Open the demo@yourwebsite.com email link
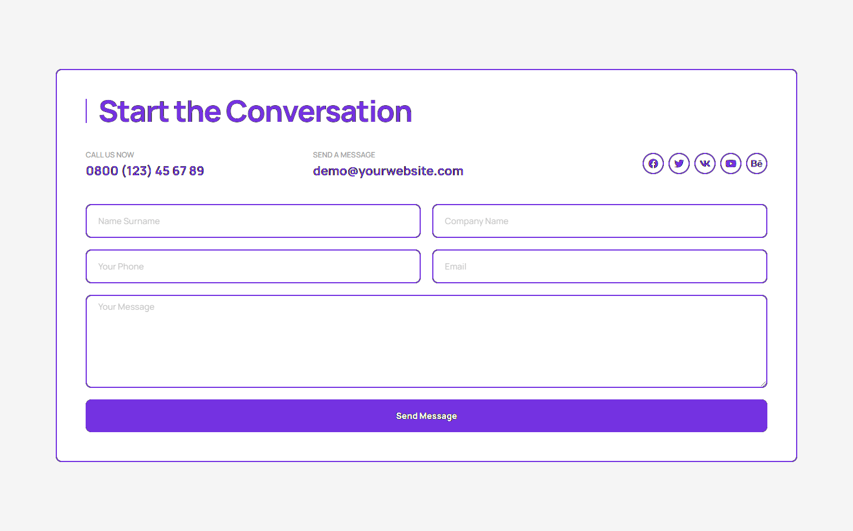 [x=388, y=171]
